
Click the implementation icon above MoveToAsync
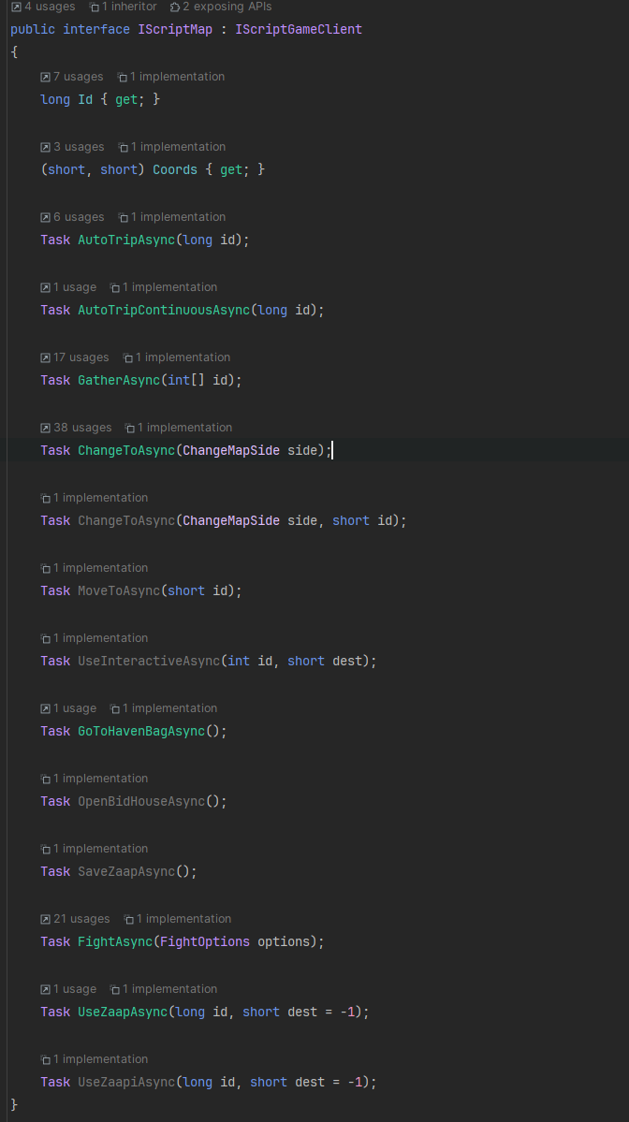[x=46, y=567]
